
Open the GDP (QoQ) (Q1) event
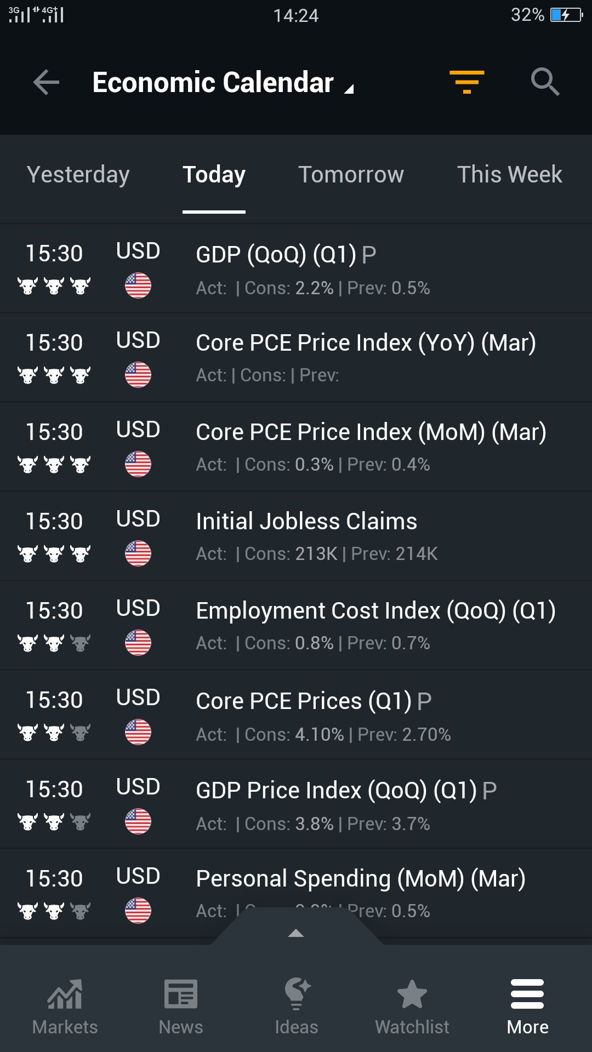pyautogui.click(x=286, y=255)
